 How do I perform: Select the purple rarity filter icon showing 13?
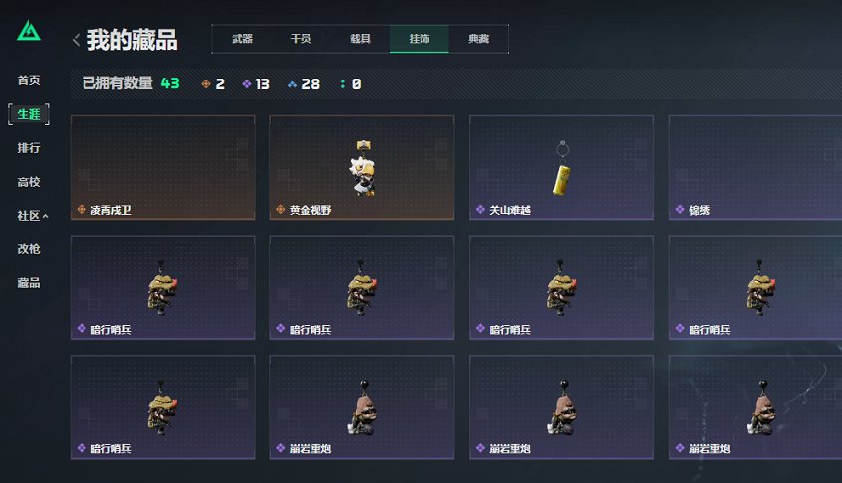247,84
